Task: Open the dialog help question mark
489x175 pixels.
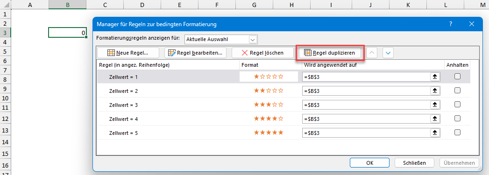Action: coord(451,24)
